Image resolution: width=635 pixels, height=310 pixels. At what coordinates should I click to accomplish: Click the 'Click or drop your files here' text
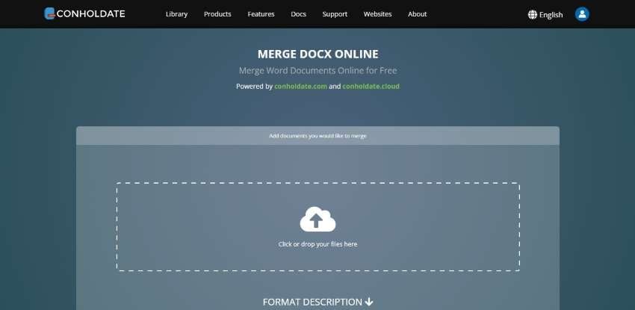317,244
